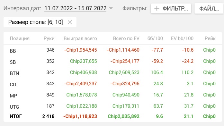The width and height of the screenshot is (224, 126).
Task: Click the plus icon on ФИЛЬТР button
Action: coord(157,9)
